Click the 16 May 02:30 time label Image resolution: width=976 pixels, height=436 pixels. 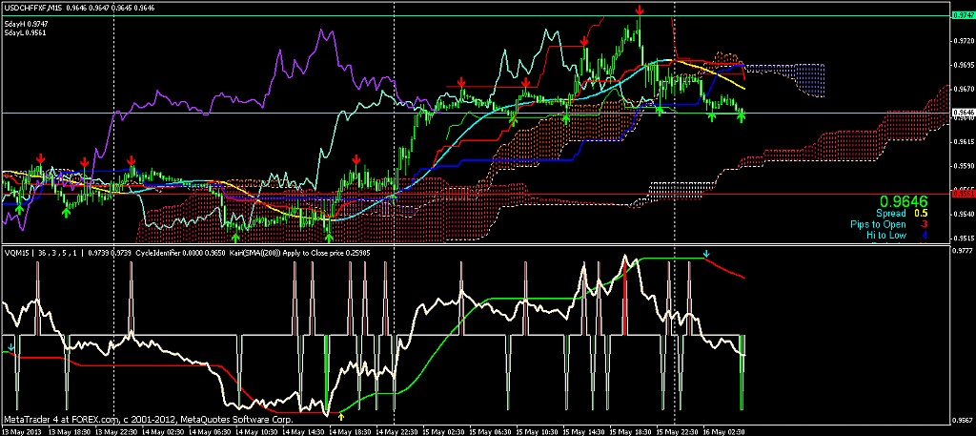pos(723,431)
